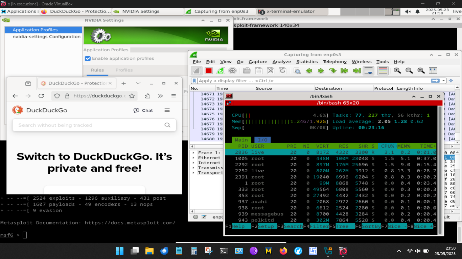
Task: Click the Wireshark reload capture file icon
Action: click(x=282, y=71)
